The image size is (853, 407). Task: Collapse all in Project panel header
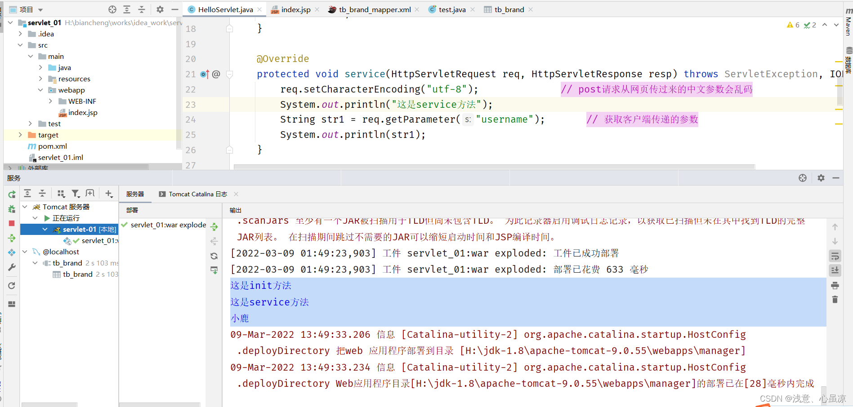(x=142, y=9)
